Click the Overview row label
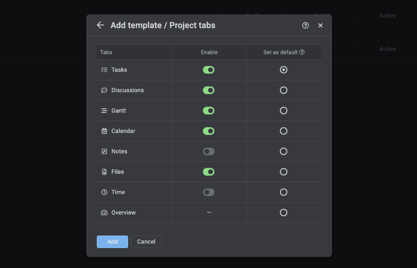This screenshot has width=417, height=268. tap(123, 213)
